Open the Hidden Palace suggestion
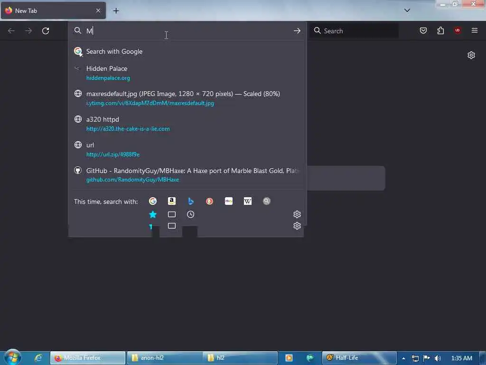Image resolution: width=486 pixels, height=365 pixels. pyautogui.click(x=187, y=73)
